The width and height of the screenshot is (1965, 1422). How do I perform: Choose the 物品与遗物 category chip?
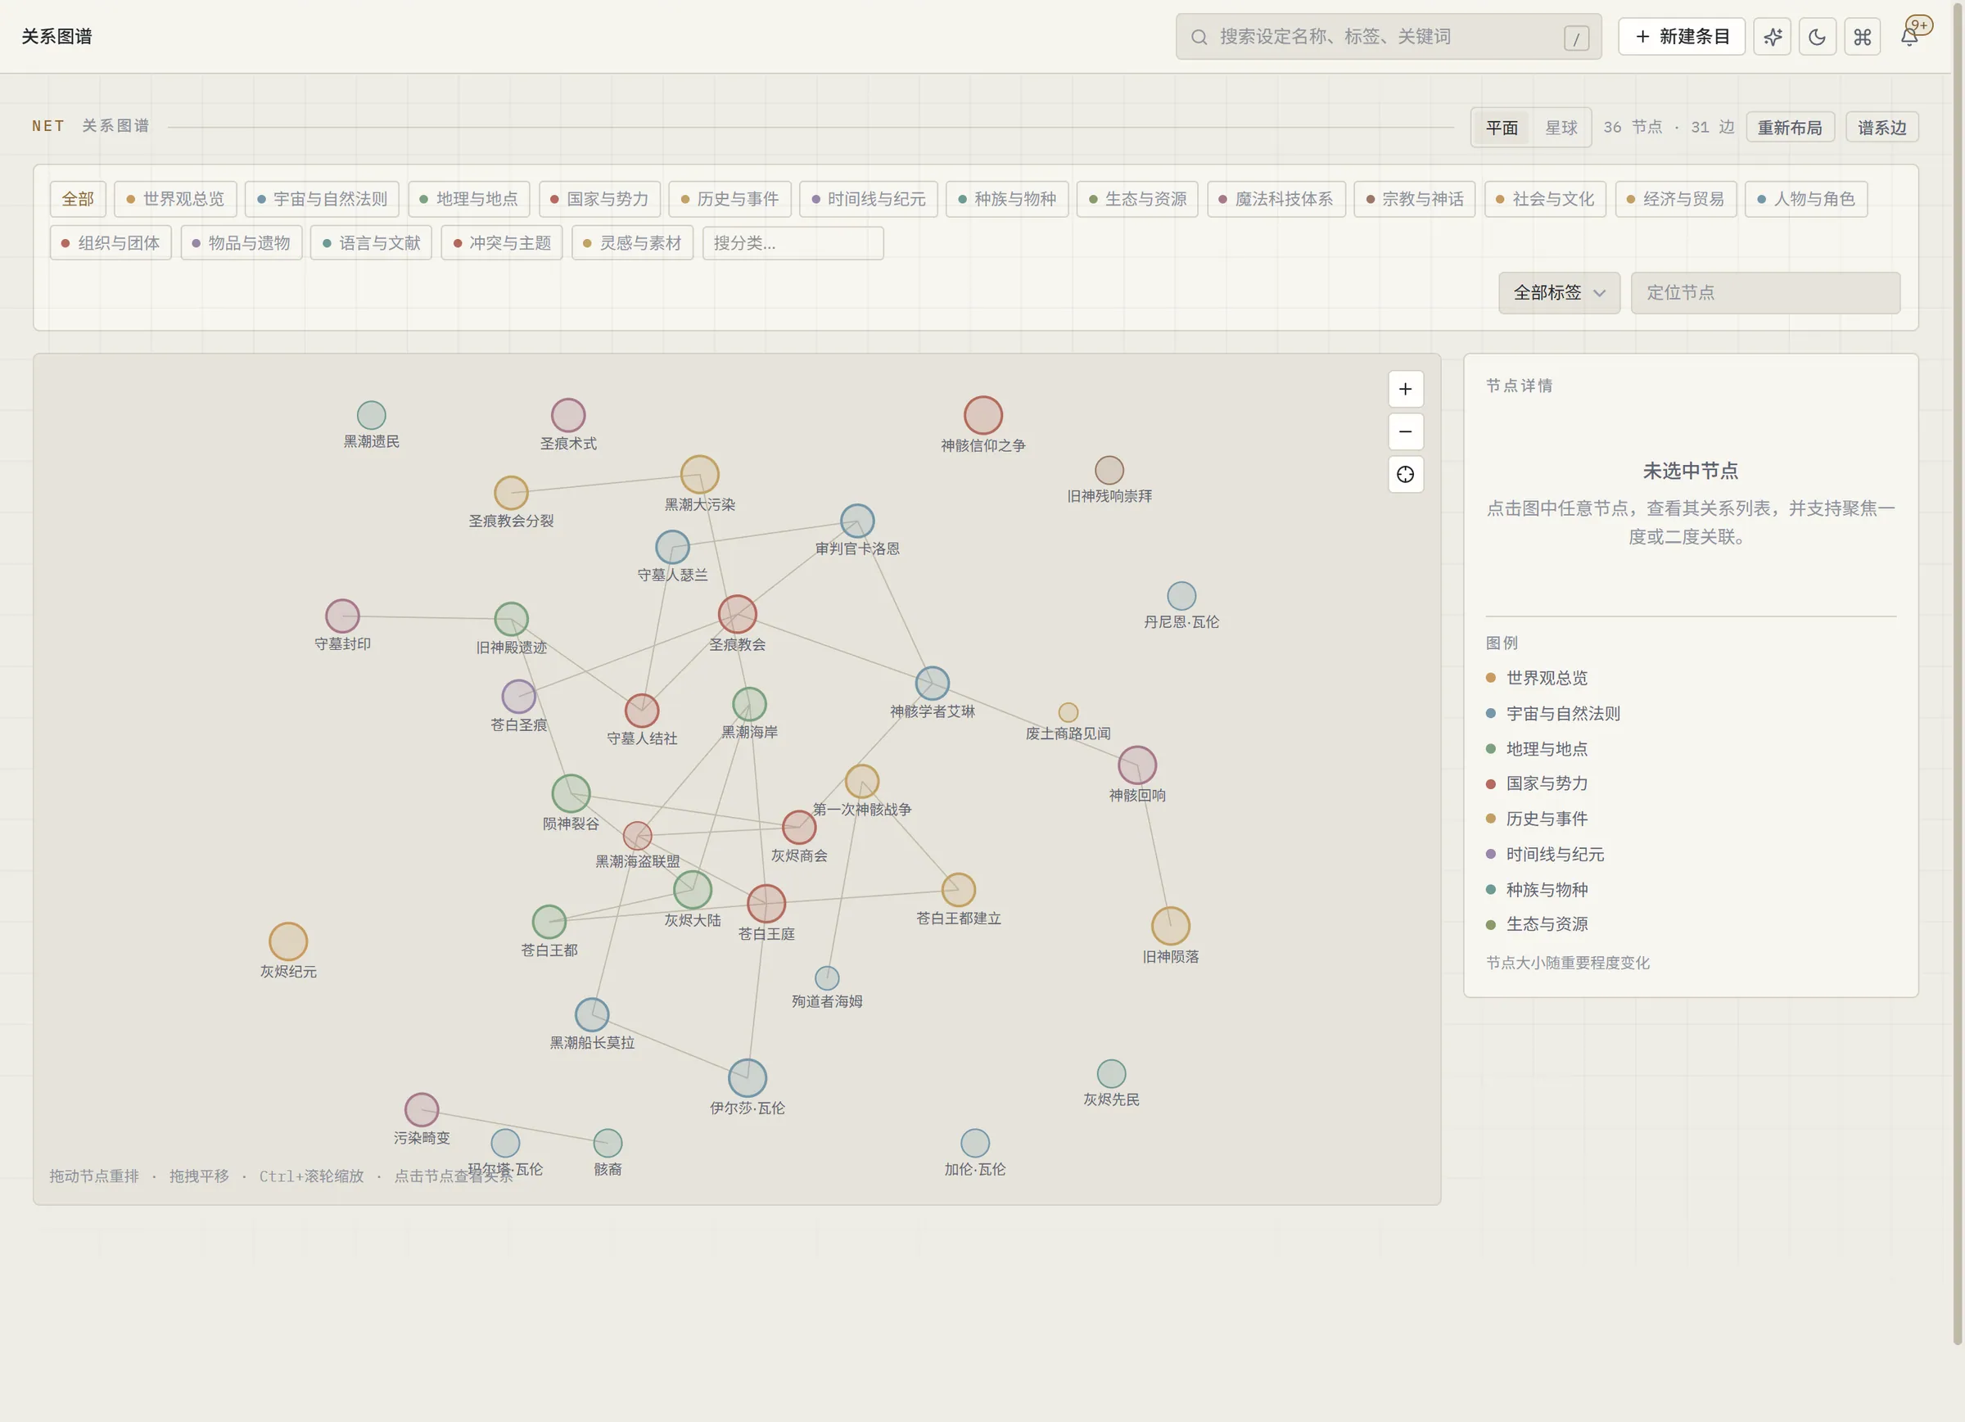tap(241, 243)
